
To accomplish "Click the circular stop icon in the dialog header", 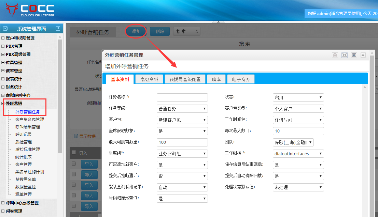I will click(x=335, y=55).
